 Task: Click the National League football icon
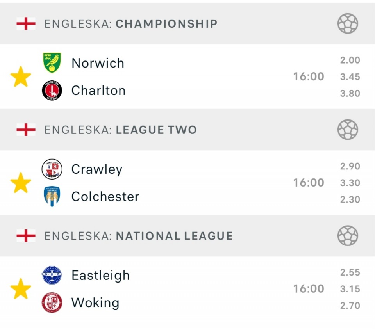[x=348, y=236]
